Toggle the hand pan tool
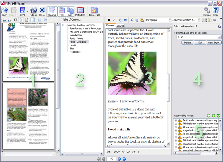Screen dimensions: 223x162 (21, 20)
